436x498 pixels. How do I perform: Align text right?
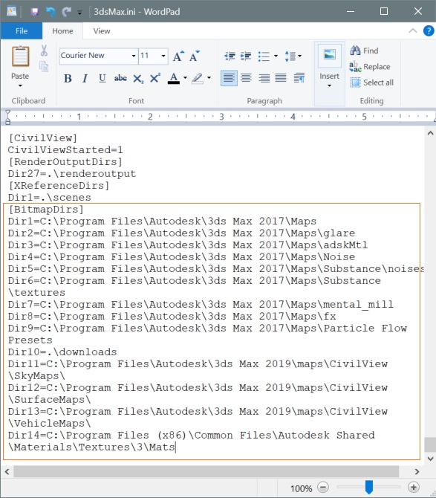click(264, 78)
